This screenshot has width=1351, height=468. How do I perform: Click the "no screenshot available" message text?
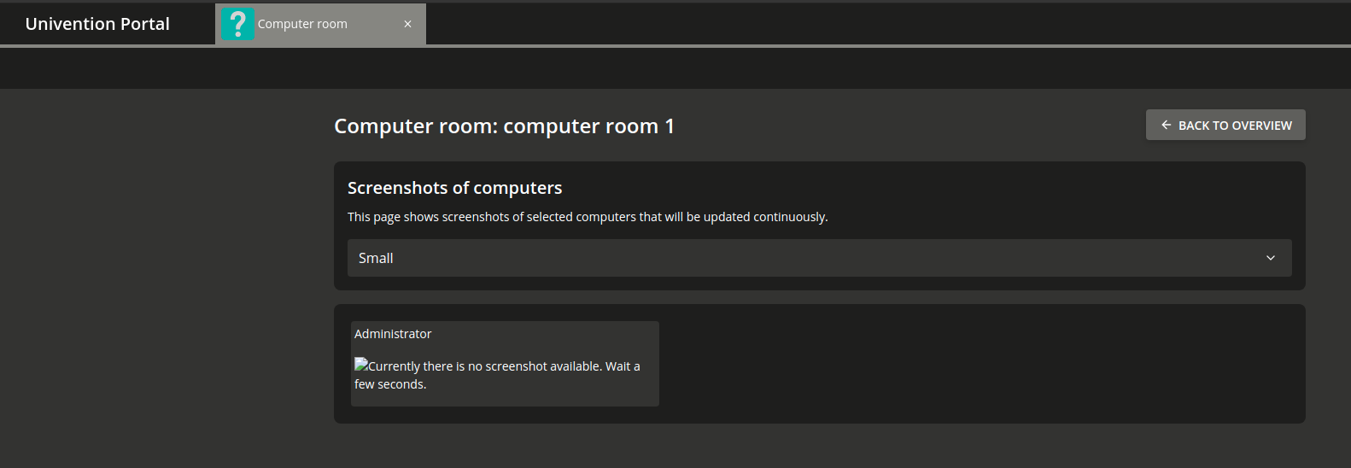504,366
